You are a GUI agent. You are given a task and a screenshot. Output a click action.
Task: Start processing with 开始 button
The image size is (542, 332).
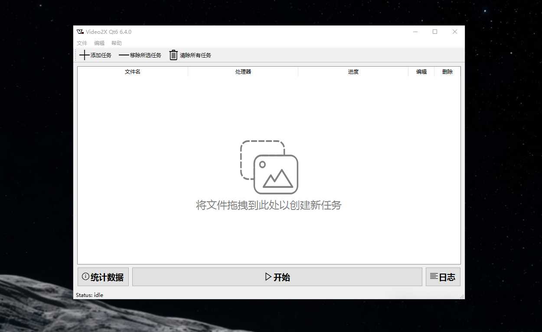pyautogui.click(x=277, y=277)
